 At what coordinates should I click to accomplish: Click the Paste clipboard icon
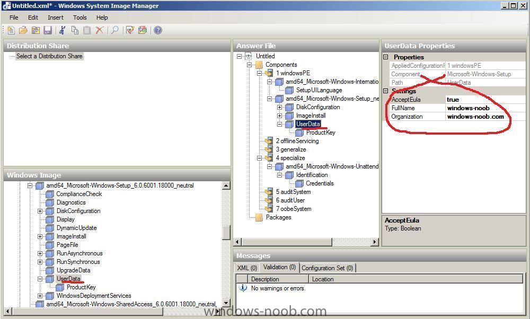(87, 30)
